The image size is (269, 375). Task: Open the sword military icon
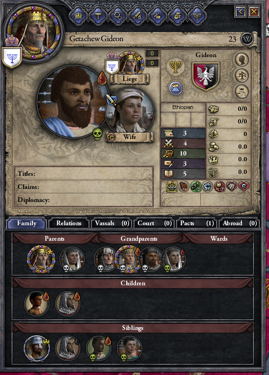137,16
